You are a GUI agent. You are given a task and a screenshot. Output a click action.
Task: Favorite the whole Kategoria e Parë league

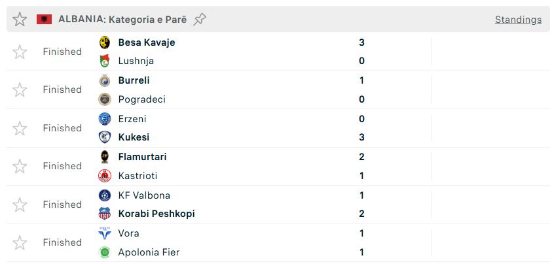(x=20, y=20)
